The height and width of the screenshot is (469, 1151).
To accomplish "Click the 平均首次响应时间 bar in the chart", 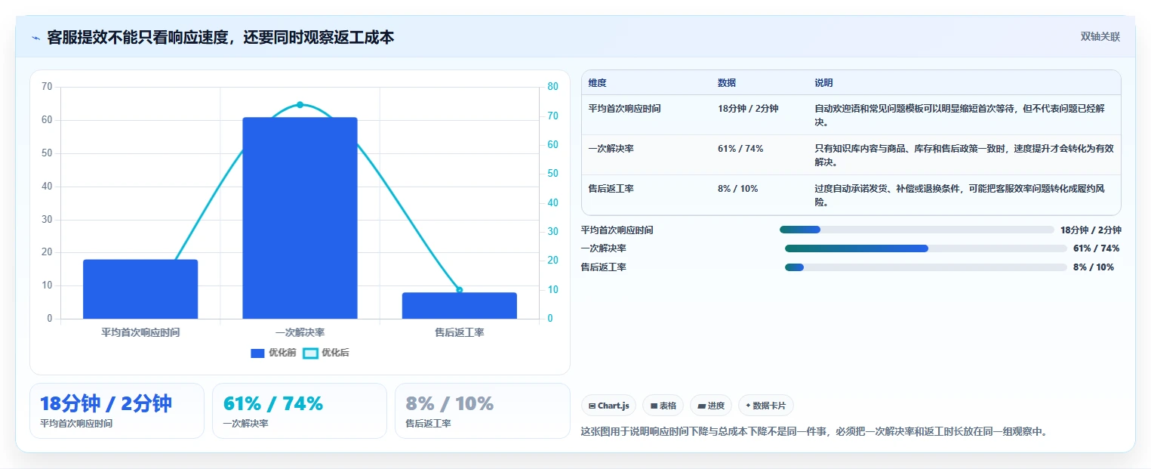I will click(x=140, y=289).
